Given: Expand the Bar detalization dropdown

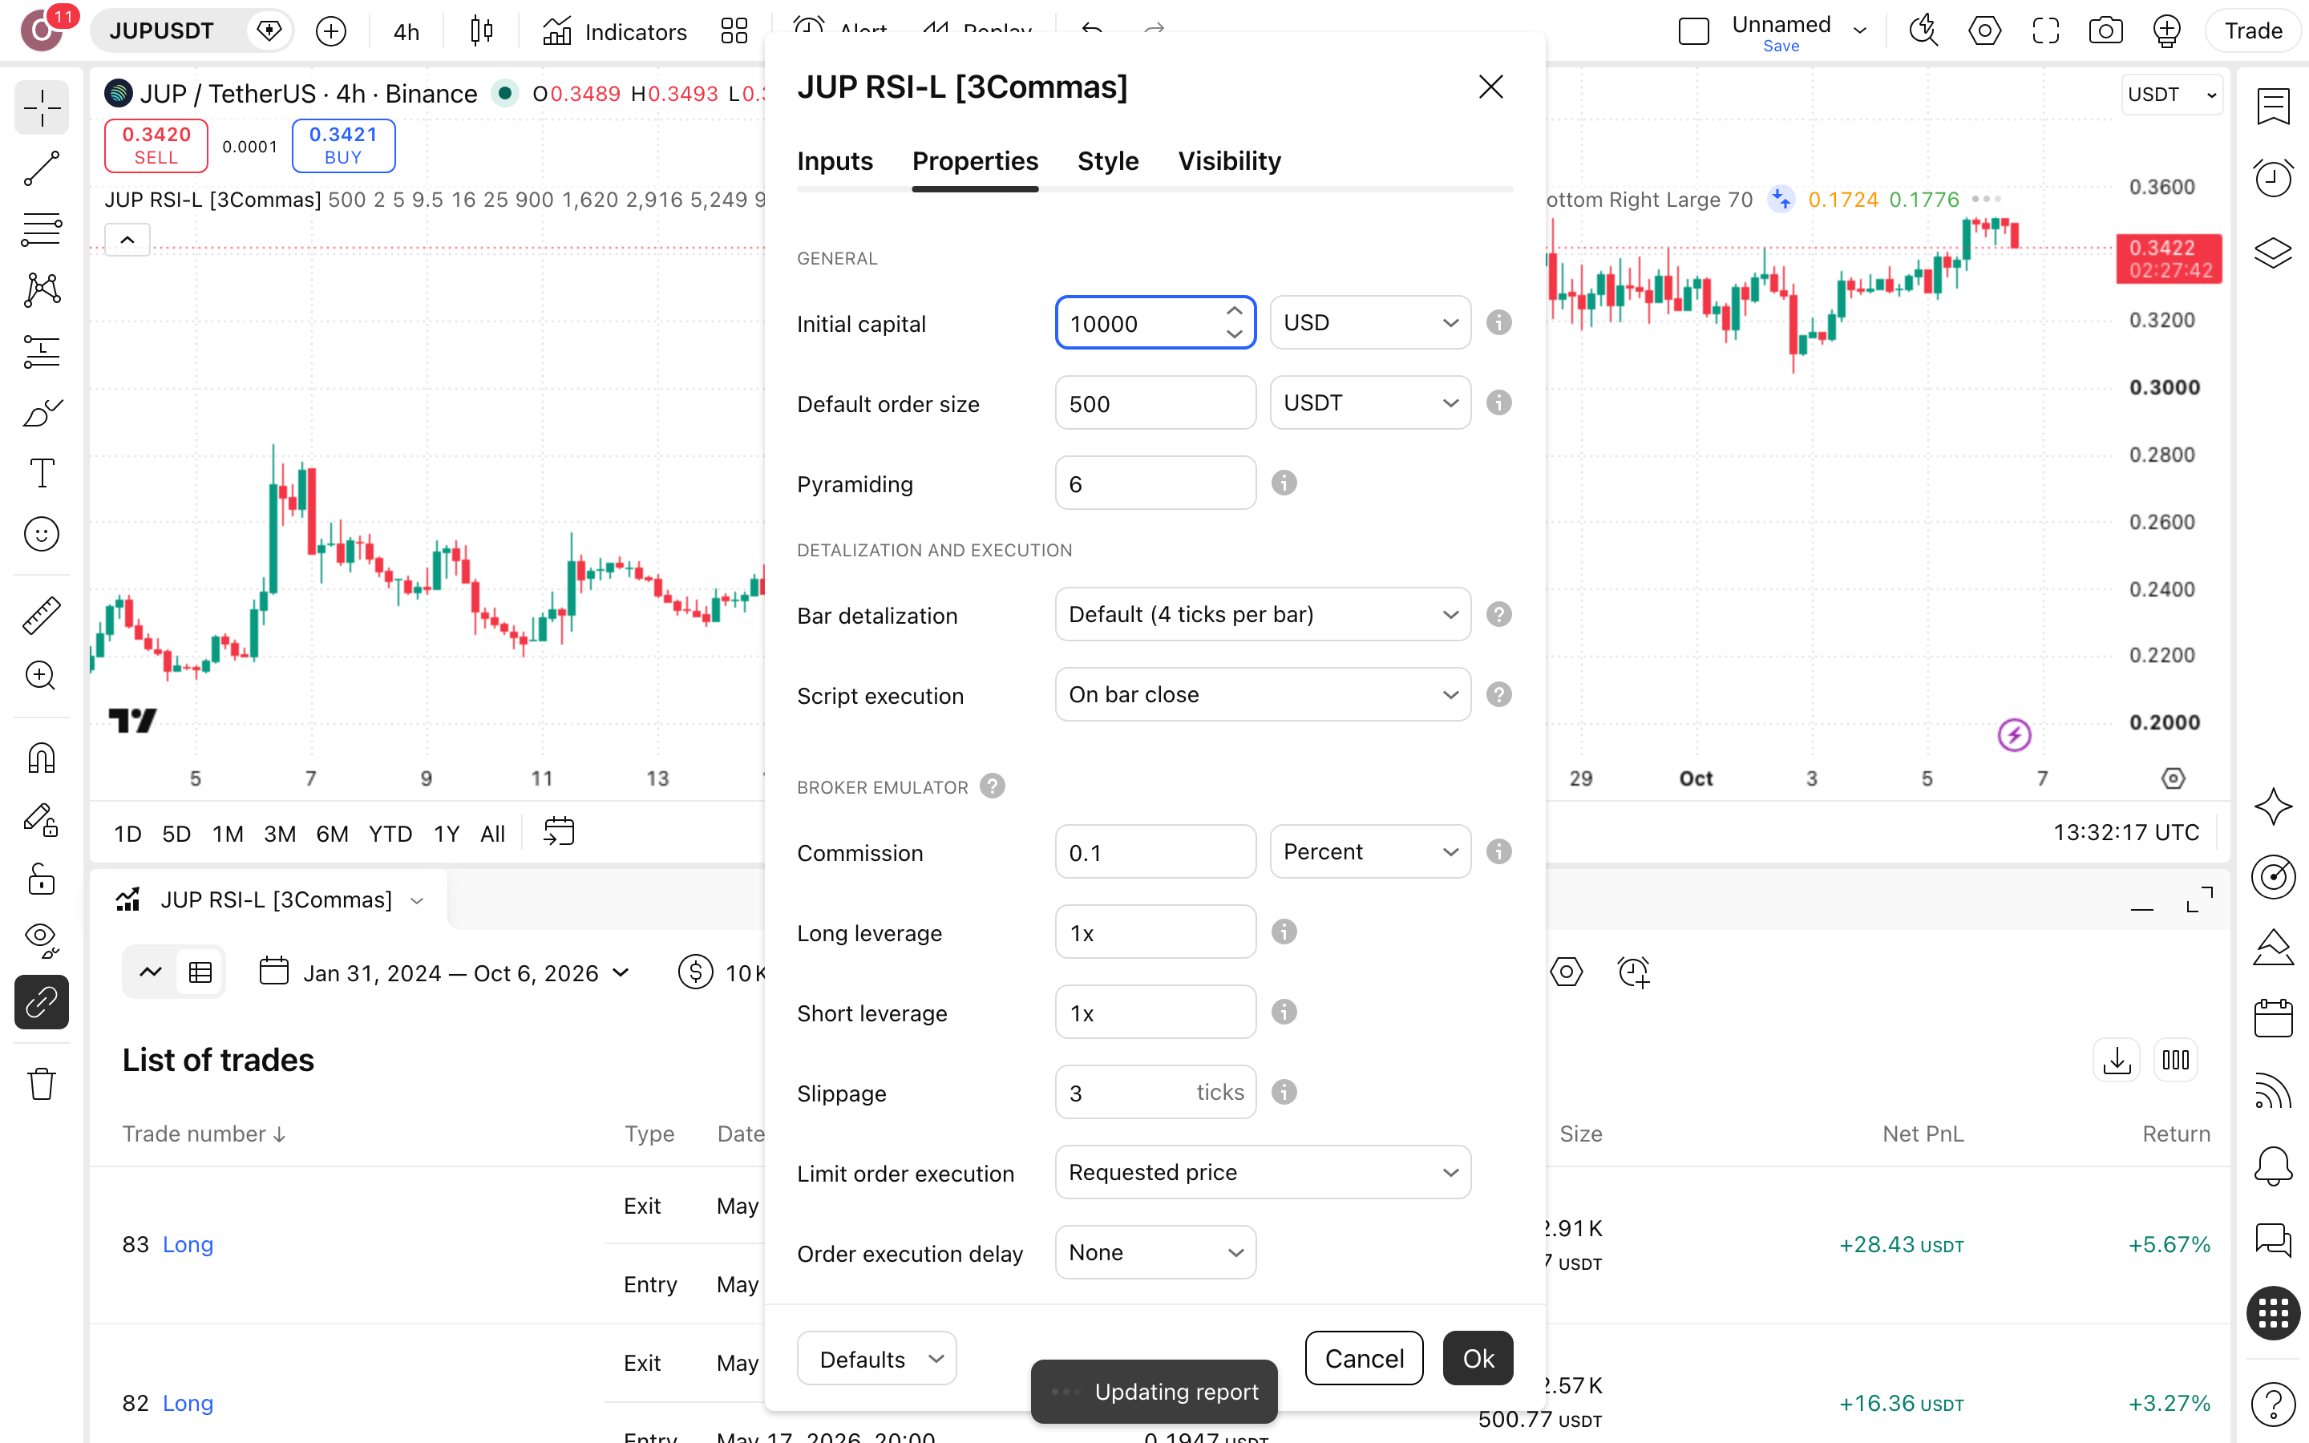Looking at the screenshot, I should click(x=1262, y=615).
